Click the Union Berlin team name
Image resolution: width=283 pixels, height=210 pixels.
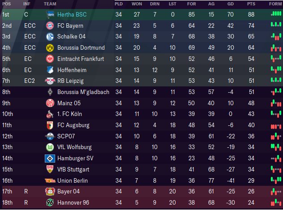point(73,180)
